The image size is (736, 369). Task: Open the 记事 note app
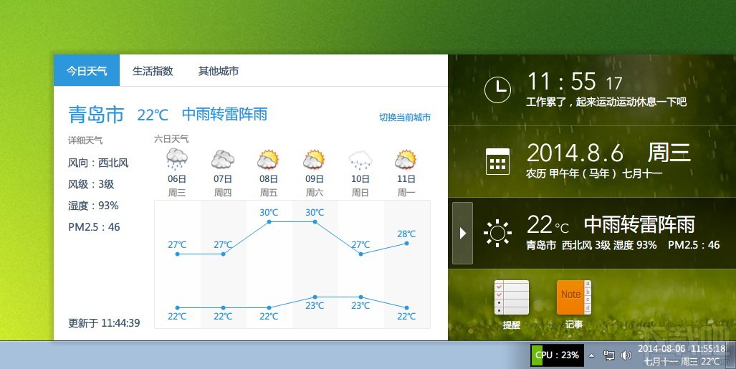click(573, 305)
